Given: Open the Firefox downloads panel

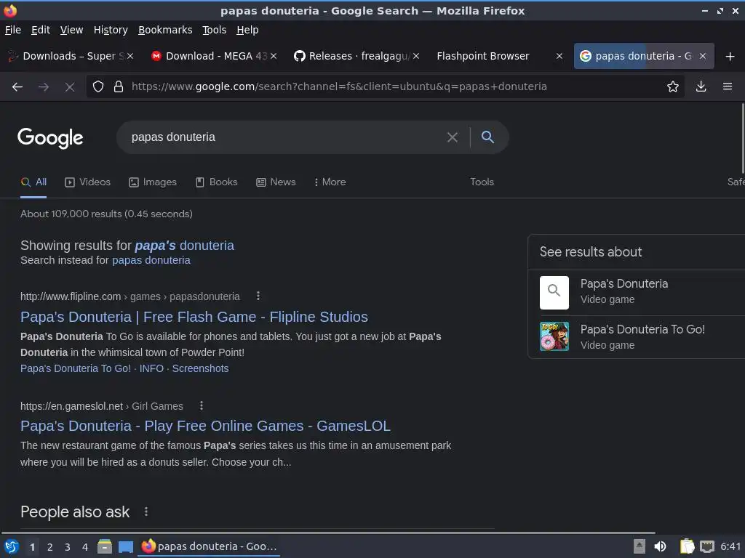Looking at the screenshot, I should (701, 86).
